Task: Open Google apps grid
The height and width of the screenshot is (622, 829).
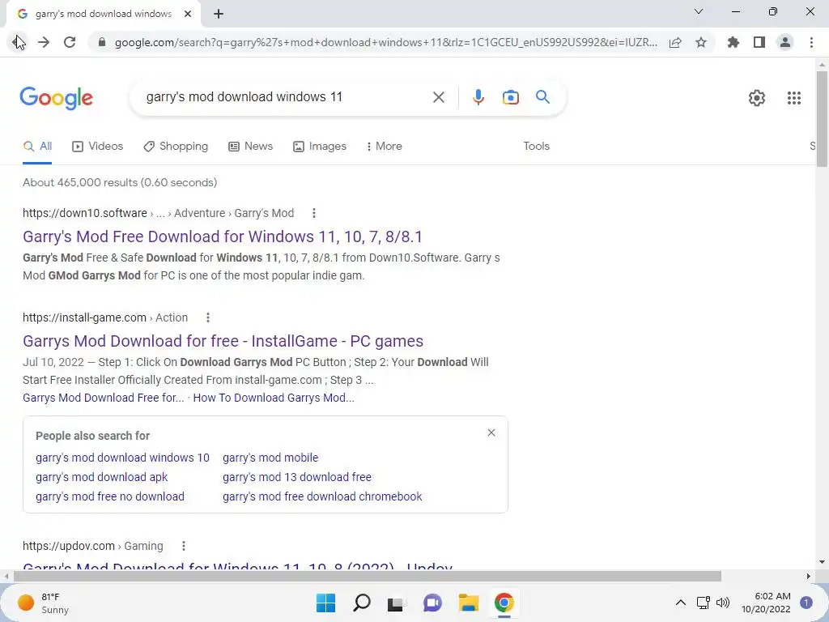Action: (793, 98)
